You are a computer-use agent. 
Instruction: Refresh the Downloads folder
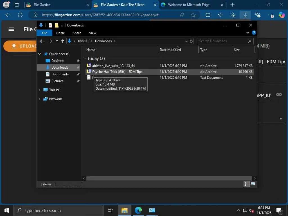[191, 41]
